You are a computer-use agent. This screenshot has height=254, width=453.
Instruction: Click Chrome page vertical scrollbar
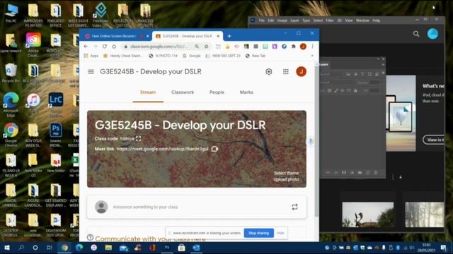316,141
